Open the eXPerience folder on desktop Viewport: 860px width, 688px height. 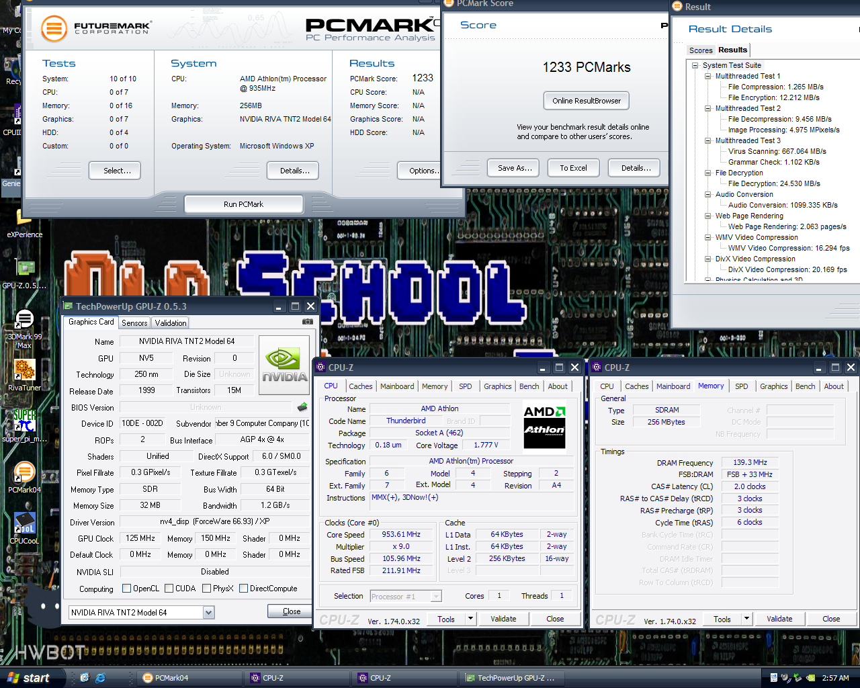[x=24, y=222]
